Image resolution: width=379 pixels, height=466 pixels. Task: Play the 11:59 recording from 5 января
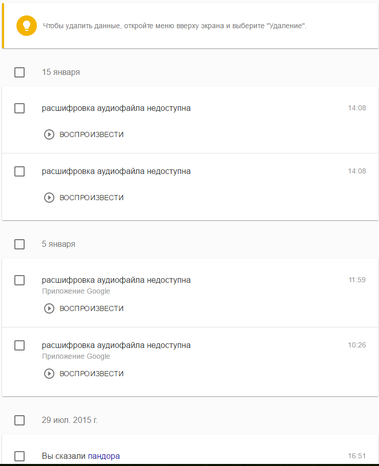tap(84, 308)
